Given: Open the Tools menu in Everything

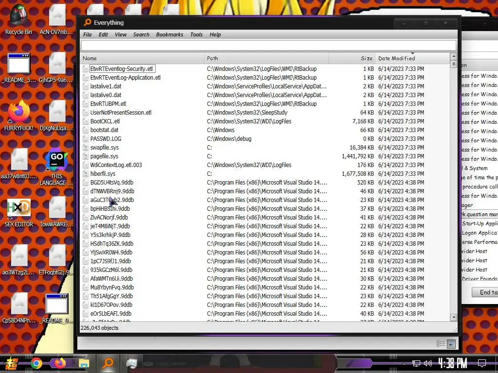Looking at the screenshot, I should point(196,34).
